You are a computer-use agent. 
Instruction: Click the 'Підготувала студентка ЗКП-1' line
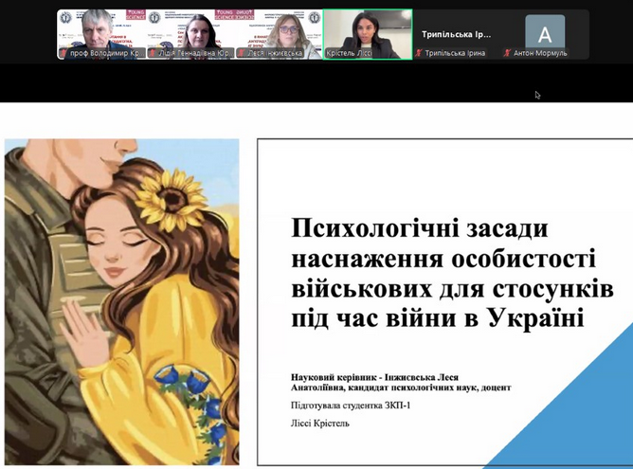click(x=351, y=406)
